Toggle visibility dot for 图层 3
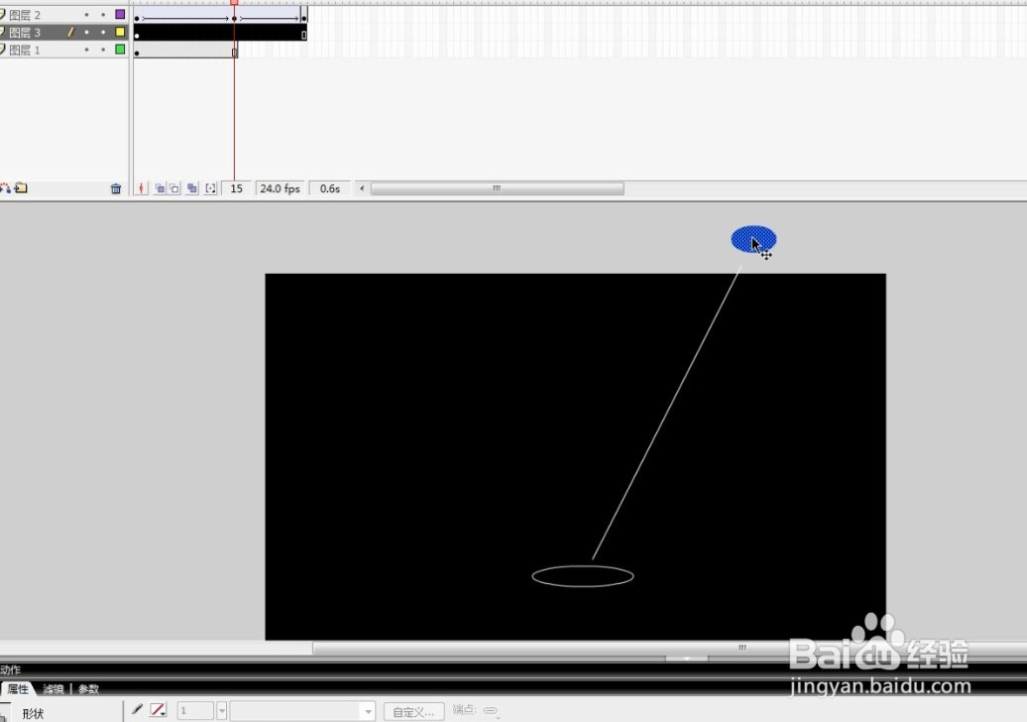Image resolution: width=1027 pixels, height=722 pixels. [86, 32]
